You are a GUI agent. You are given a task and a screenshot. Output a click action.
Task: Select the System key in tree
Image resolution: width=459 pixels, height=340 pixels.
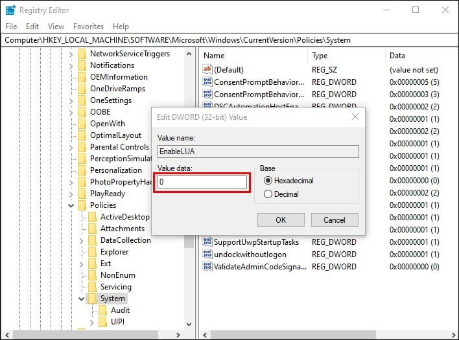tap(112, 299)
